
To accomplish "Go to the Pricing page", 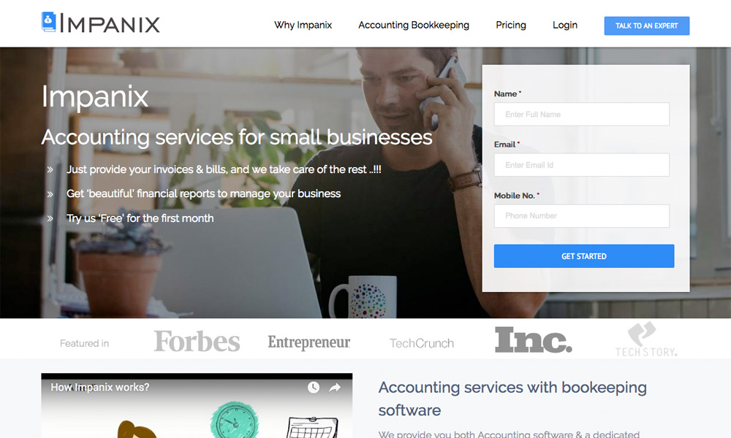I will click(511, 25).
